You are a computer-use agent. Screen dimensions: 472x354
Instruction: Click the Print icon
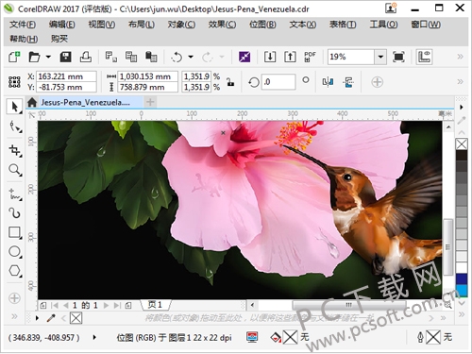click(86, 57)
